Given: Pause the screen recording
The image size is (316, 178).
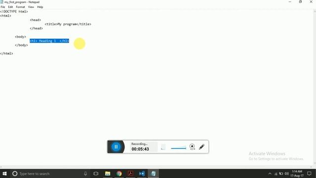Looking at the screenshot, I should click(x=116, y=147).
